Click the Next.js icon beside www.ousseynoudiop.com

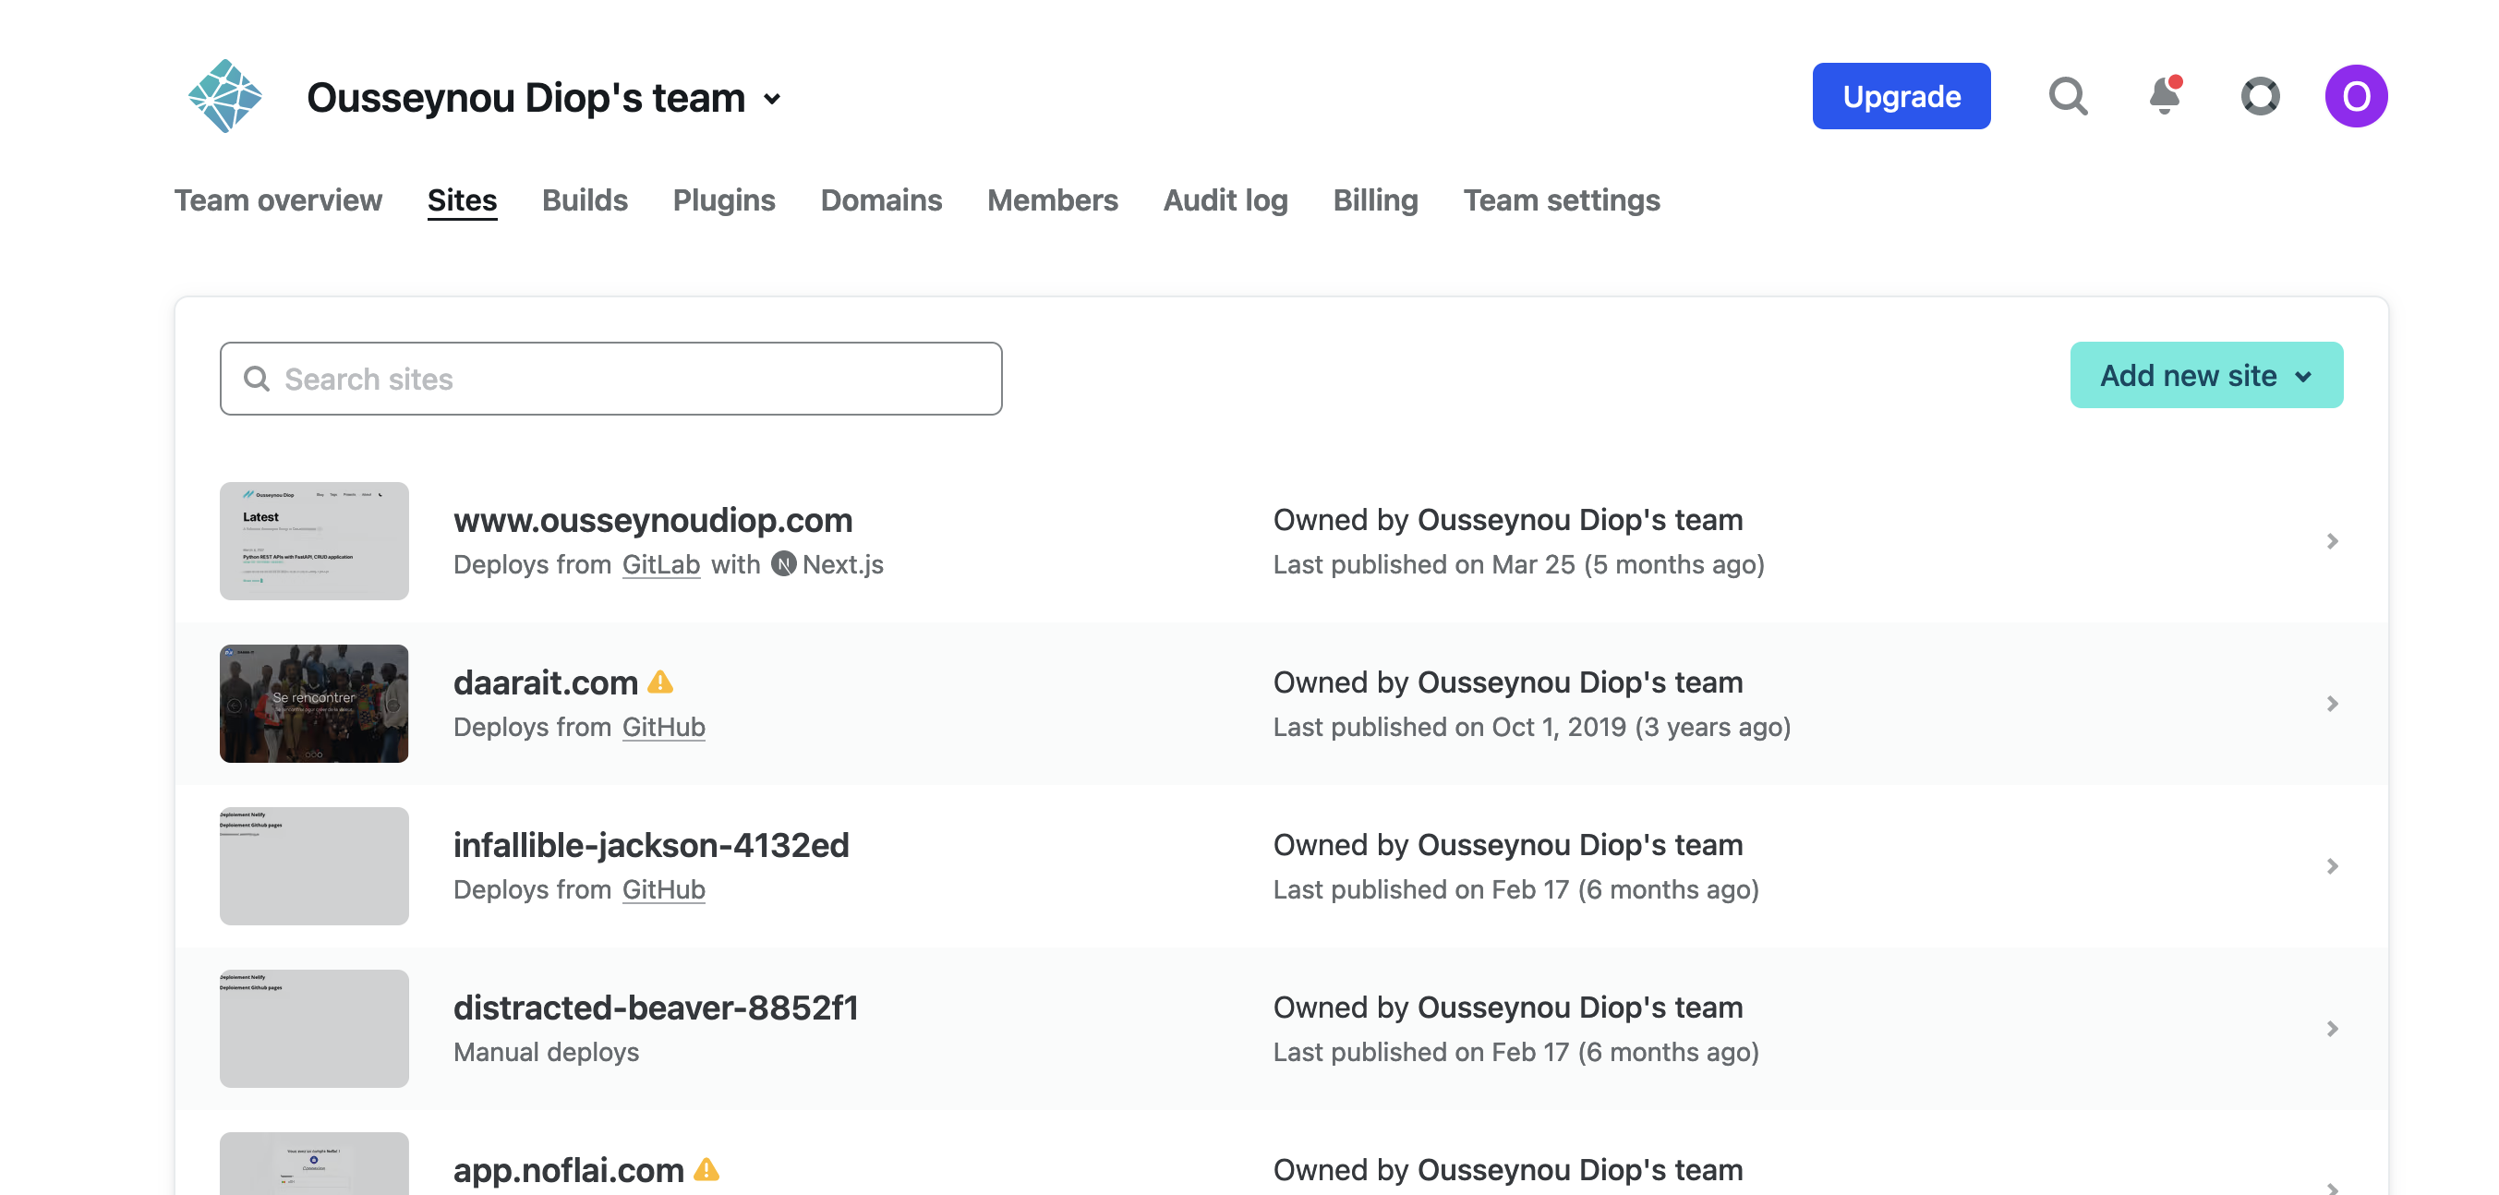point(785,563)
